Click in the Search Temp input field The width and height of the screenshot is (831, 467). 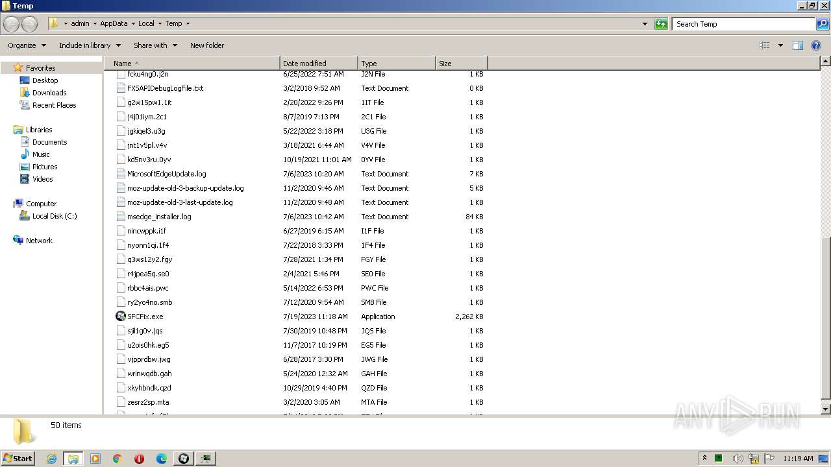pos(743,24)
